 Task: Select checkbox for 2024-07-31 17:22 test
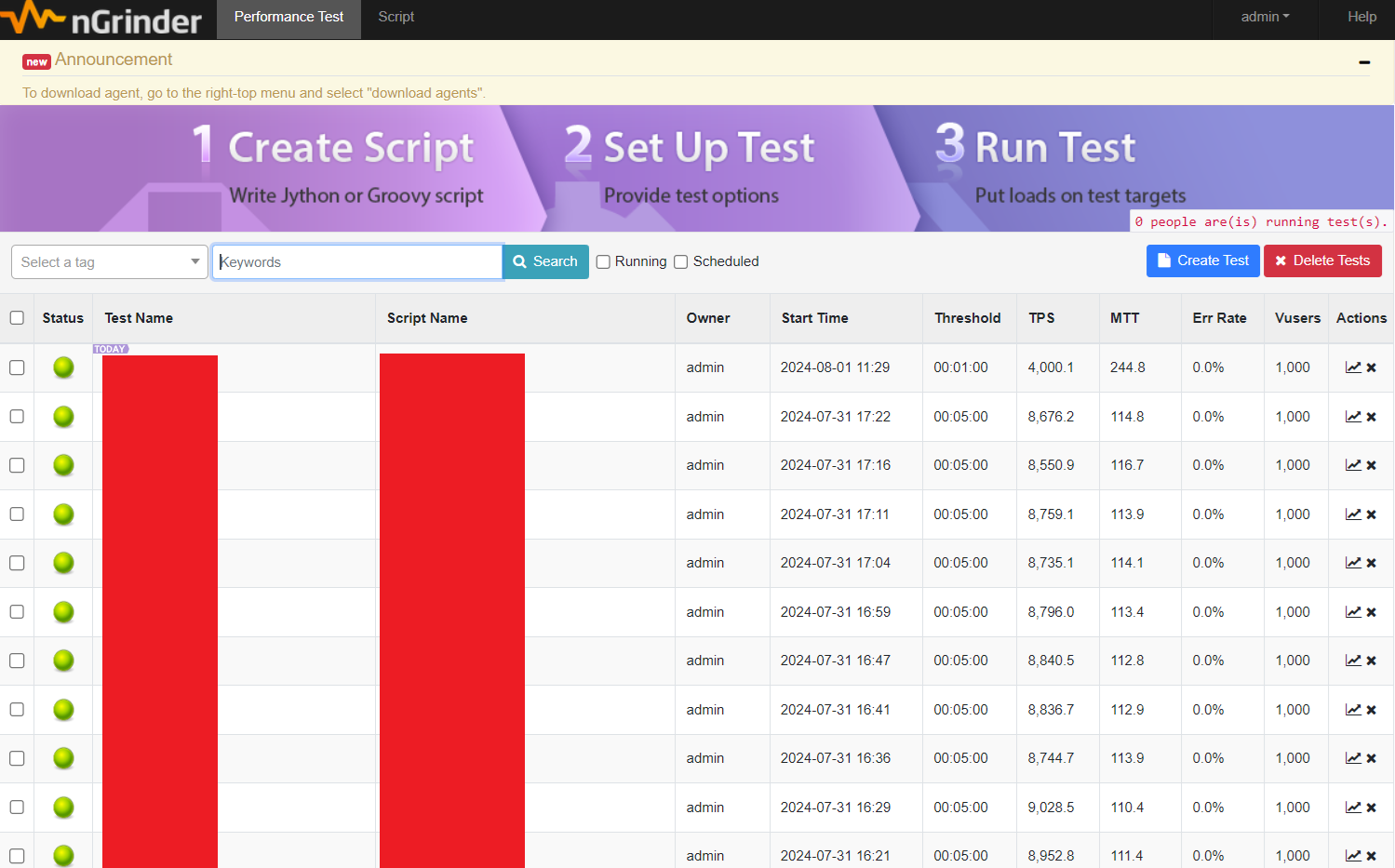click(x=17, y=417)
